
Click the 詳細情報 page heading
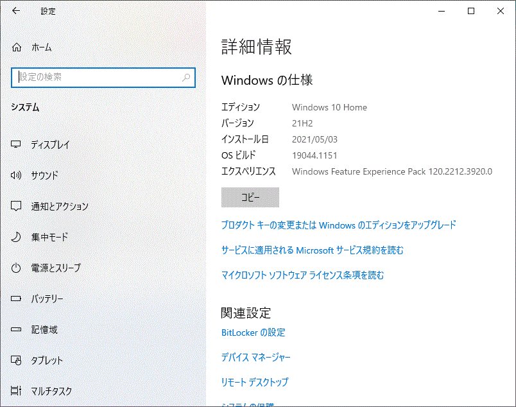(256, 47)
